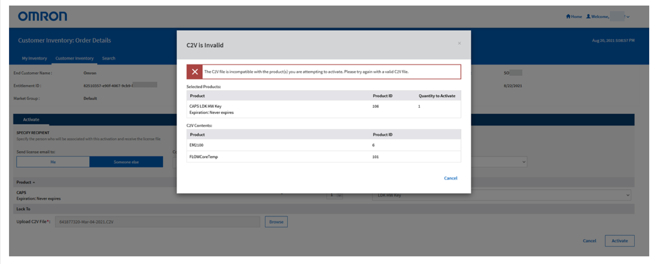656x264 pixels.
Task: Open the Search tab
Action: coord(109,58)
